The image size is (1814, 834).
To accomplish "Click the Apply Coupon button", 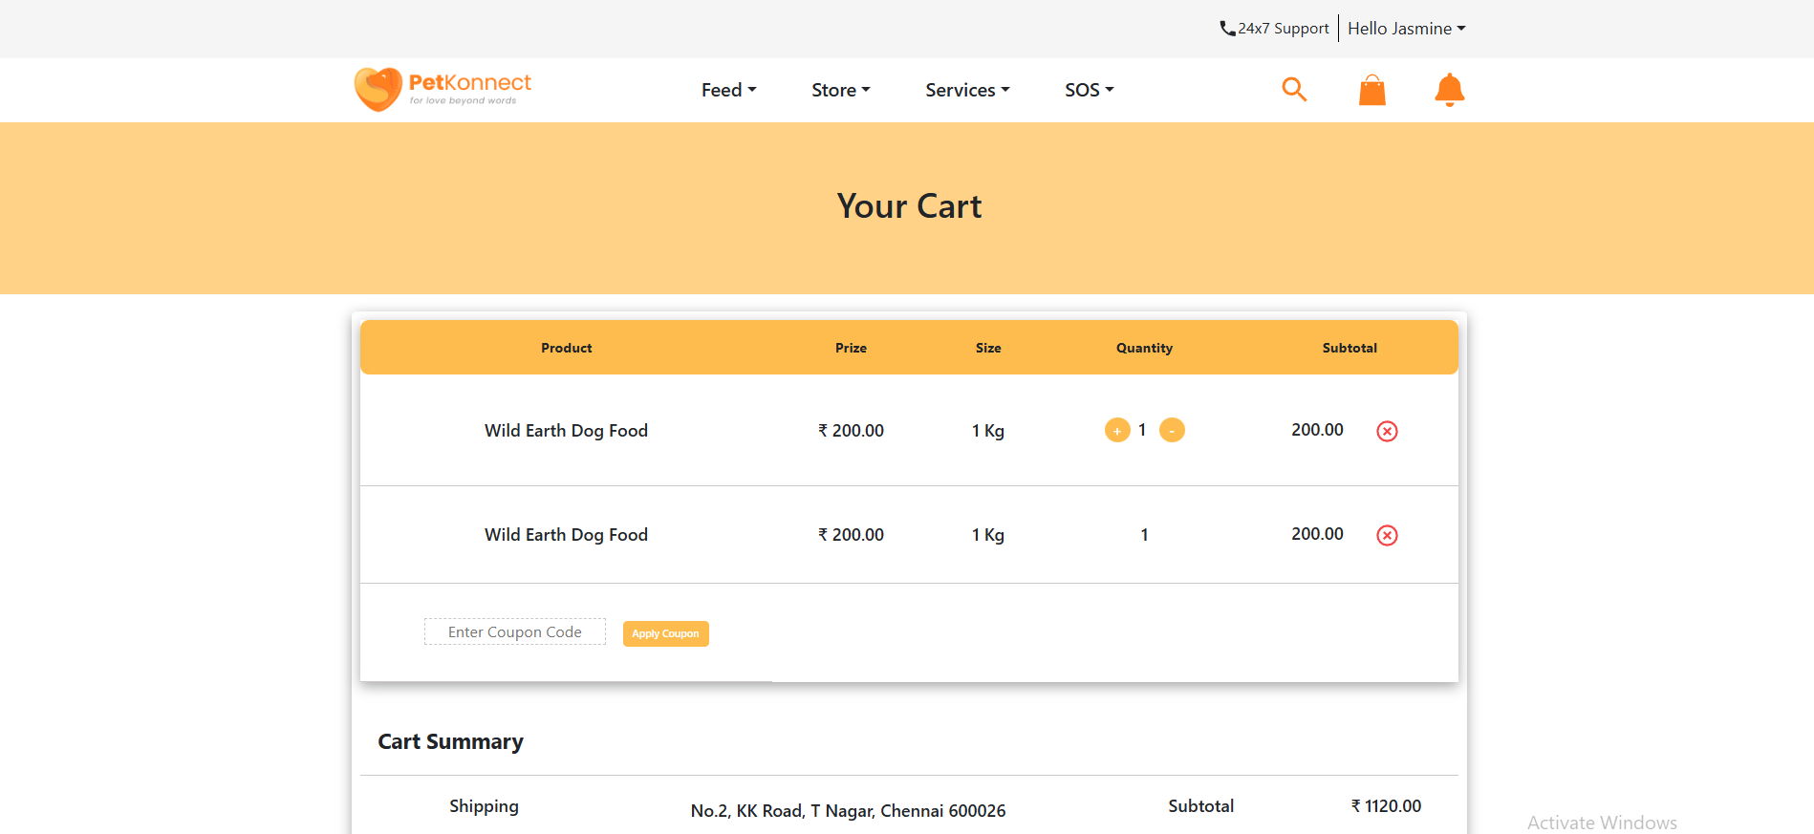I will [x=666, y=633].
